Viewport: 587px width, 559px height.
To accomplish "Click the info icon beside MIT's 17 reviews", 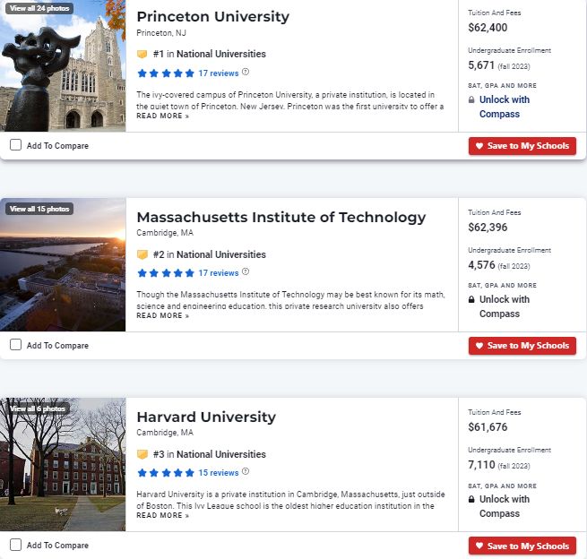I will (246, 271).
